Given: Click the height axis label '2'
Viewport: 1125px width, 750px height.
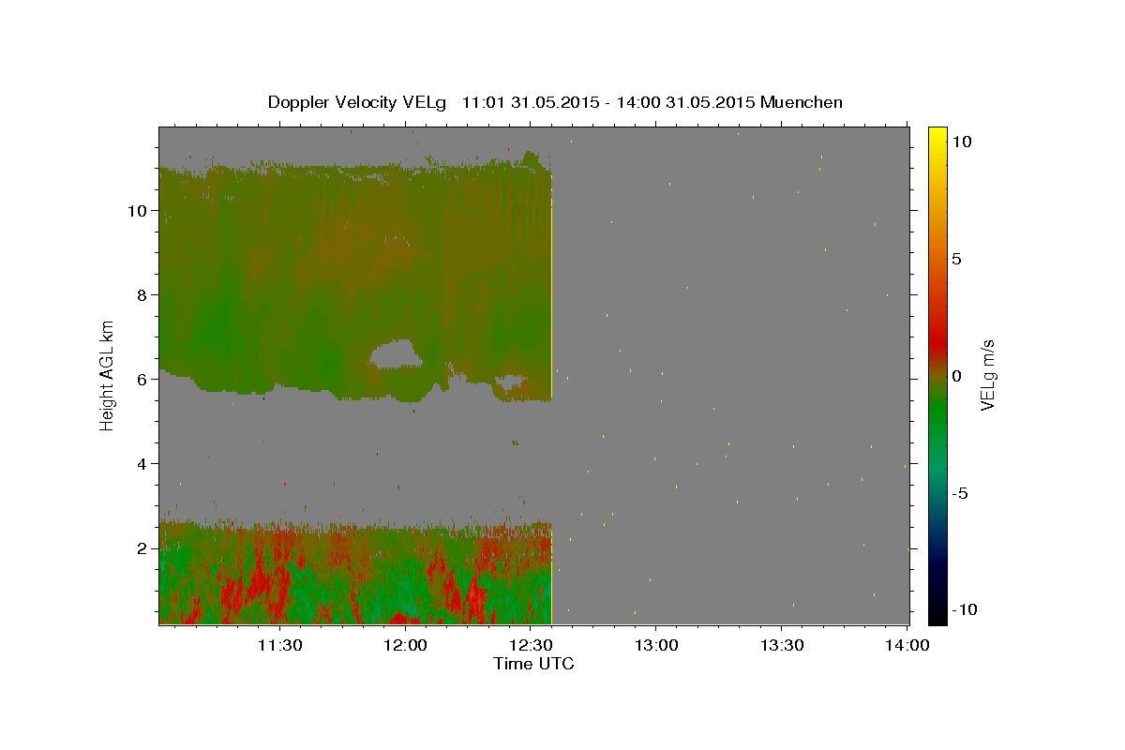Looking at the screenshot, I should click(x=142, y=547).
